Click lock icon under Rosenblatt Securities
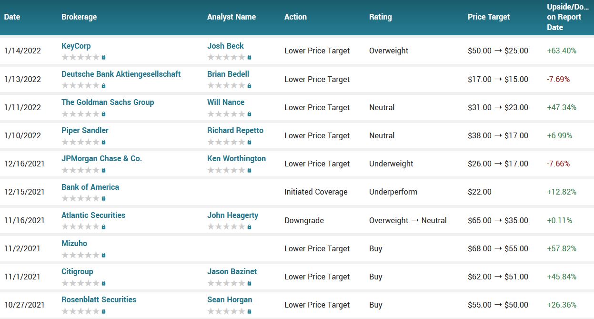This screenshot has height=319, width=594. pyautogui.click(x=103, y=311)
